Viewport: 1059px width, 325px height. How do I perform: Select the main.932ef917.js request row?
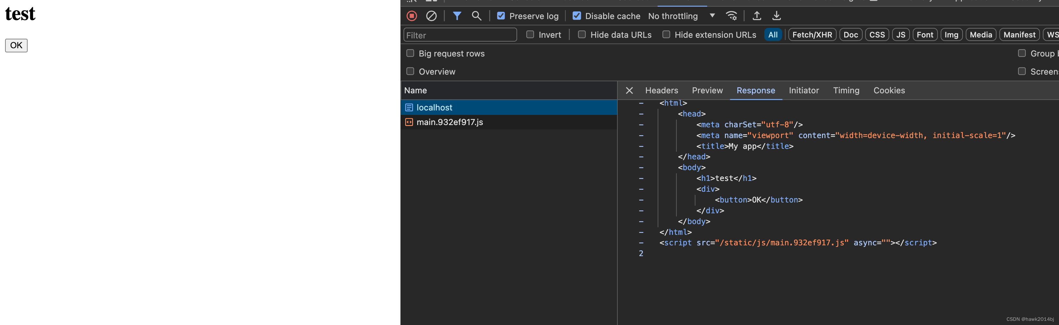click(x=509, y=122)
